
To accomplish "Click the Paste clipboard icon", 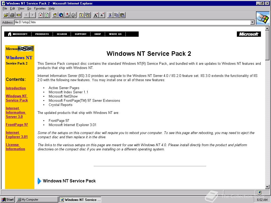I will (122, 15).
